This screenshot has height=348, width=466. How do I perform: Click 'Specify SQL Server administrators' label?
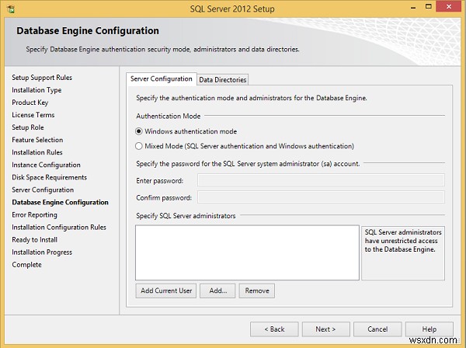coord(186,216)
